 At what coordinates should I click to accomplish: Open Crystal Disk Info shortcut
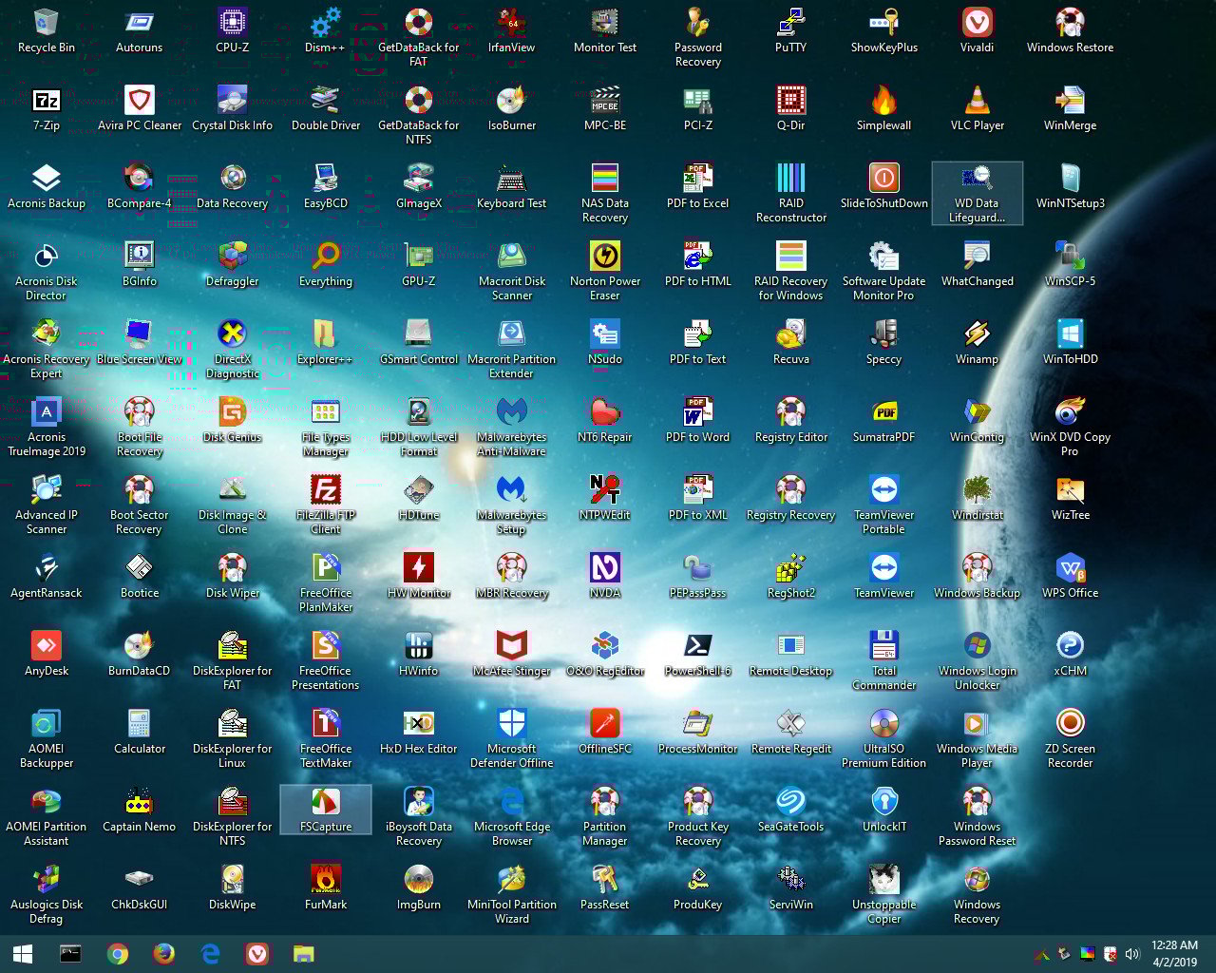(x=232, y=107)
